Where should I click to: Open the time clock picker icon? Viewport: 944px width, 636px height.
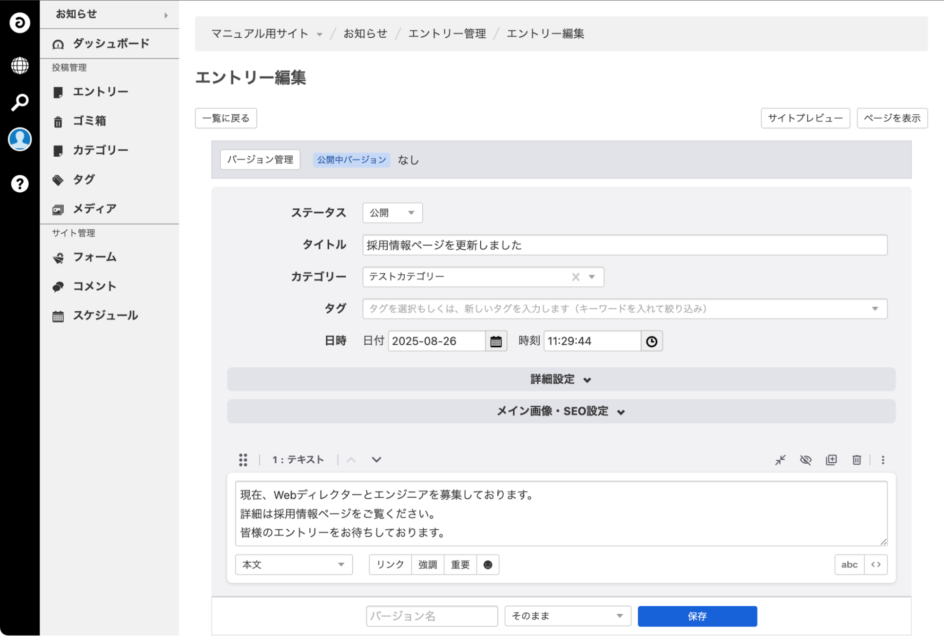652,341
